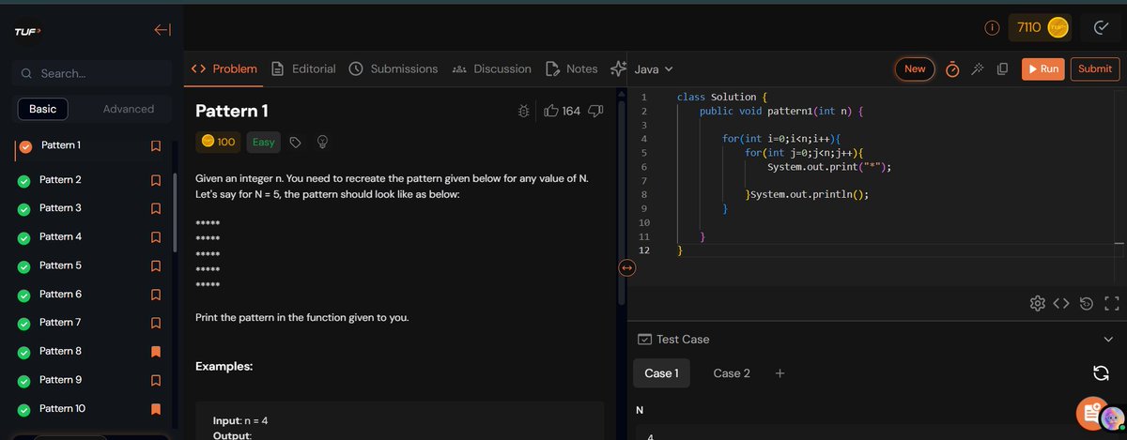Click the sidebar Search field

(91, 73)
